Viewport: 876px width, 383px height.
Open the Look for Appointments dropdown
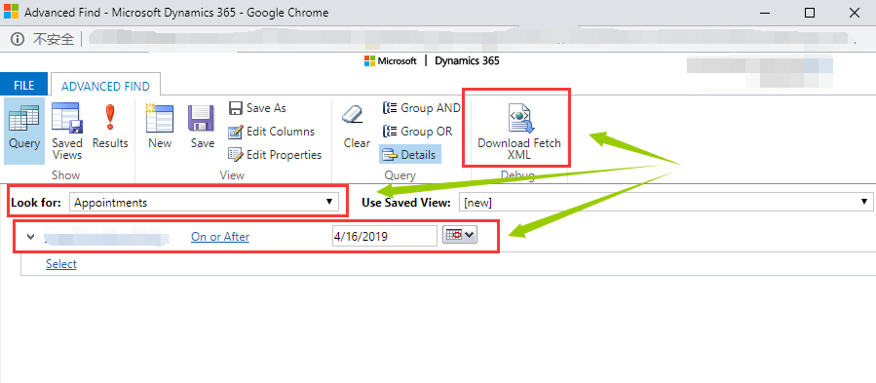[204, 203]
